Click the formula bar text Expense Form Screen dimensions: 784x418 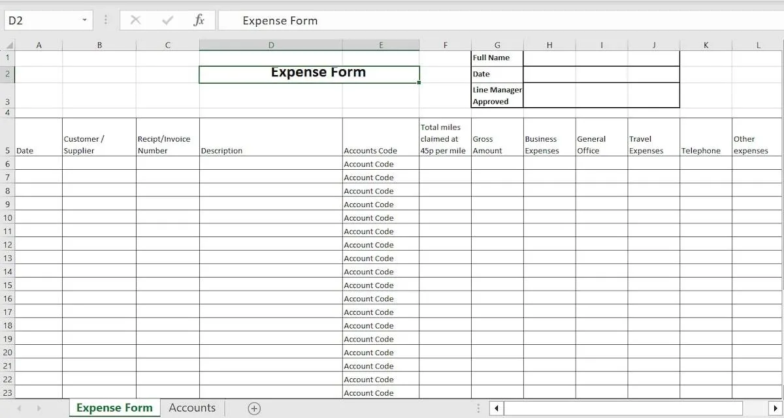pos(280,20)
